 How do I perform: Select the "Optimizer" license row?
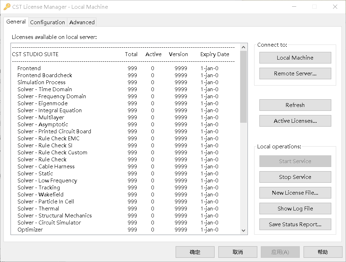tap(118, 230)
